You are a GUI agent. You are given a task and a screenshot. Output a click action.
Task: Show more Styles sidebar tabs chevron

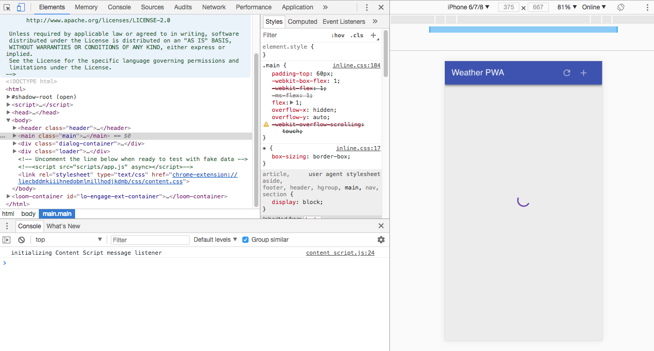click(375, 22)
